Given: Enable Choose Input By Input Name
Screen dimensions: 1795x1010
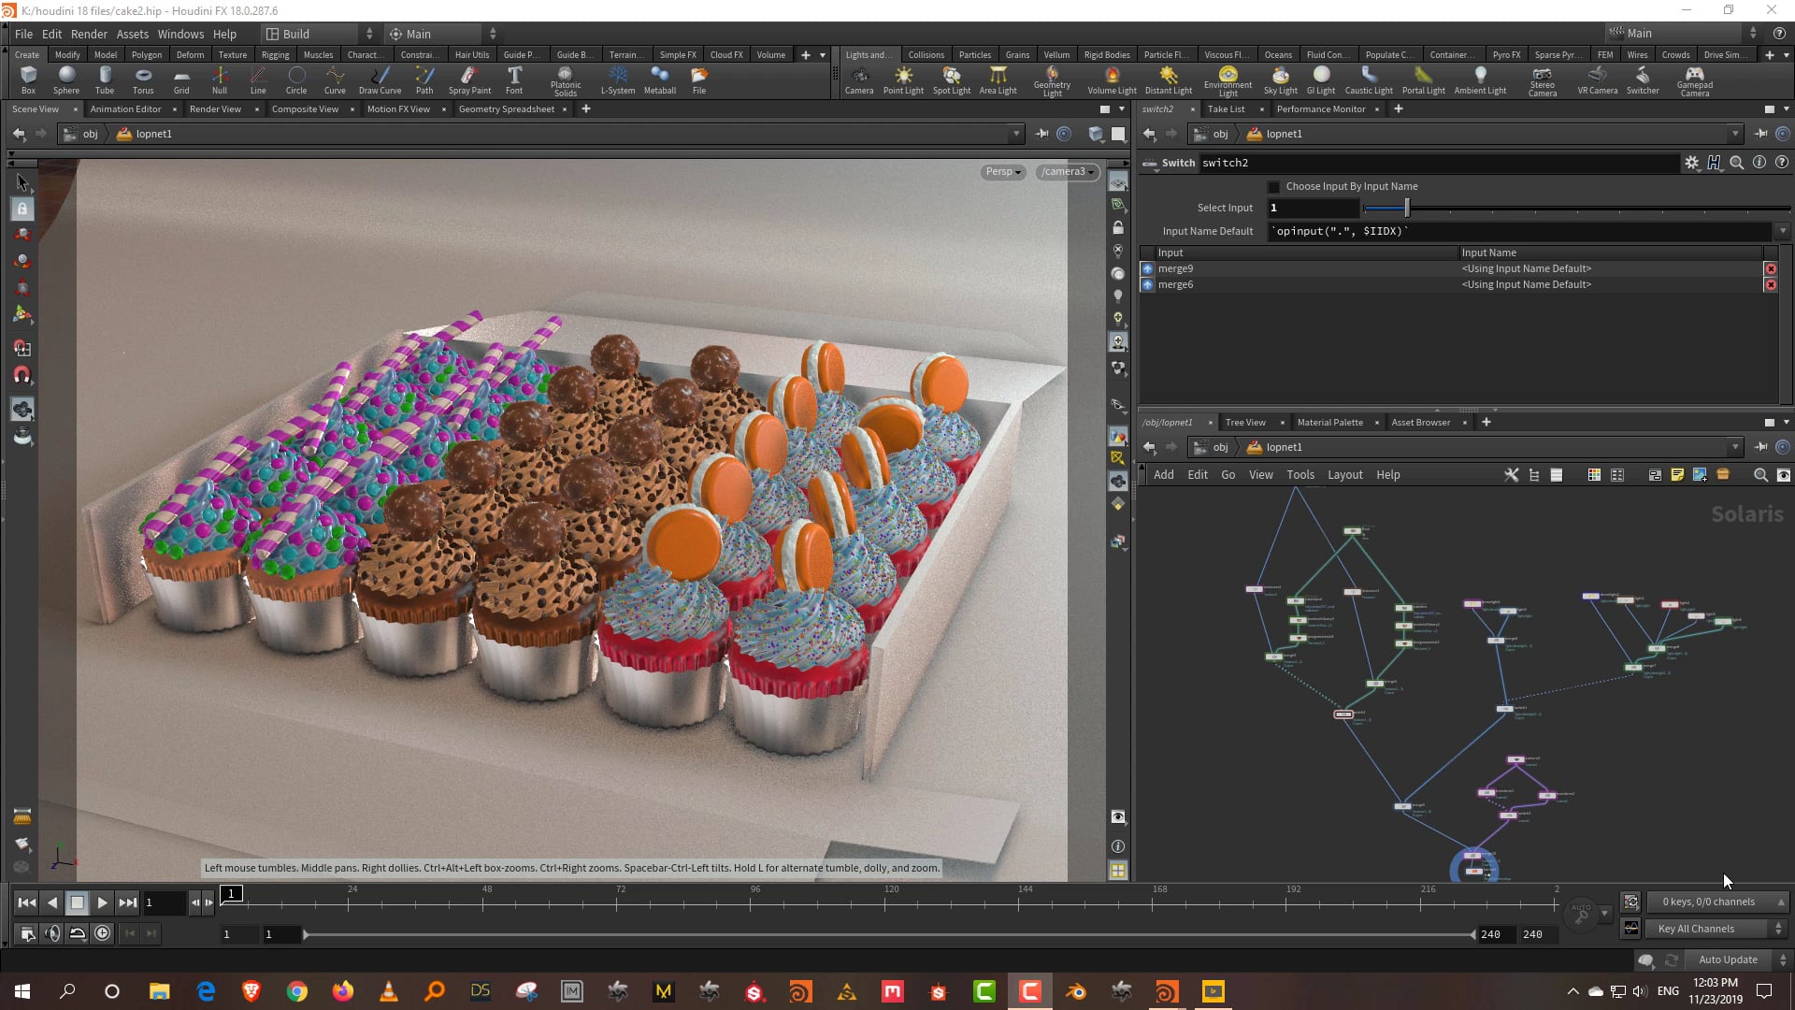Looking at the screenshot, I should (1272, 186).
